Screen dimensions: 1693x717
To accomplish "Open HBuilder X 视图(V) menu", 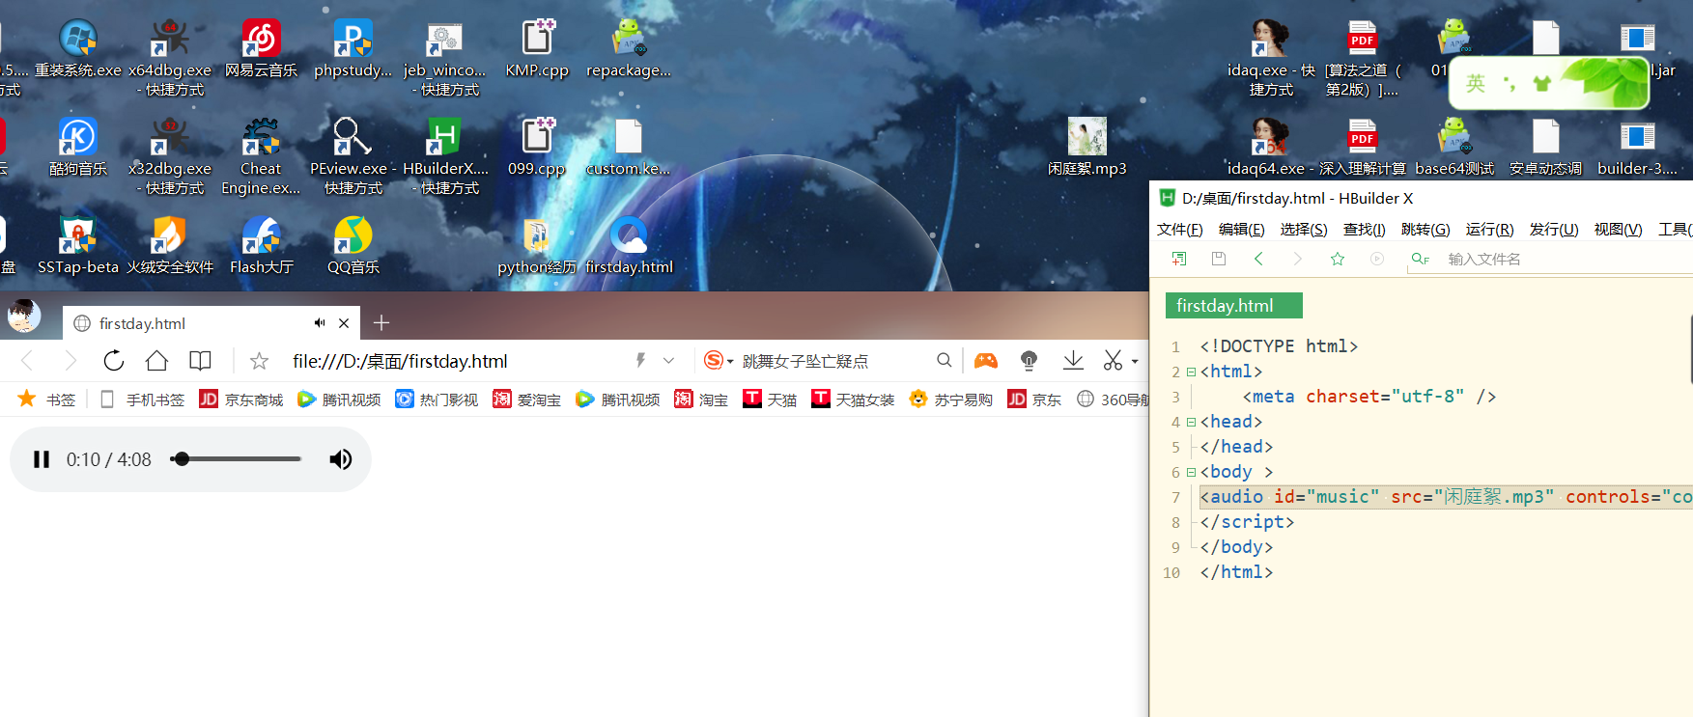I will [x=1619, y=229].
